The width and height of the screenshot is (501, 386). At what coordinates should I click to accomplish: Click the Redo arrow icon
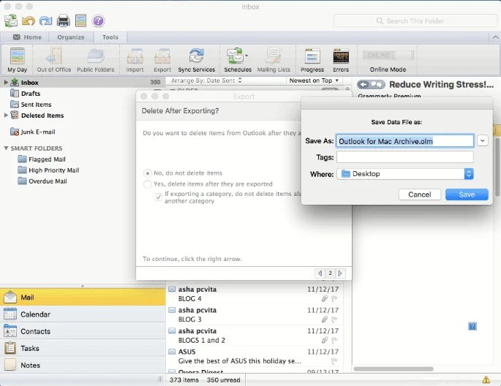coord(45,21)
